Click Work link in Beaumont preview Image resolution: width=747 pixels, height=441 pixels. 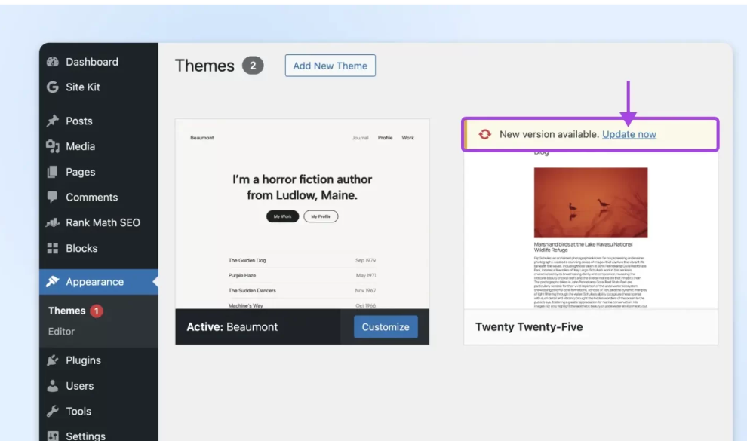point(407,138)
